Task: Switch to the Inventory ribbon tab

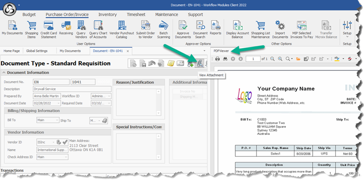Action: [108, 15]
